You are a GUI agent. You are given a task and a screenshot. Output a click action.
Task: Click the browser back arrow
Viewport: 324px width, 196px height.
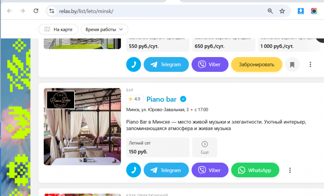[x=9, y=11]
